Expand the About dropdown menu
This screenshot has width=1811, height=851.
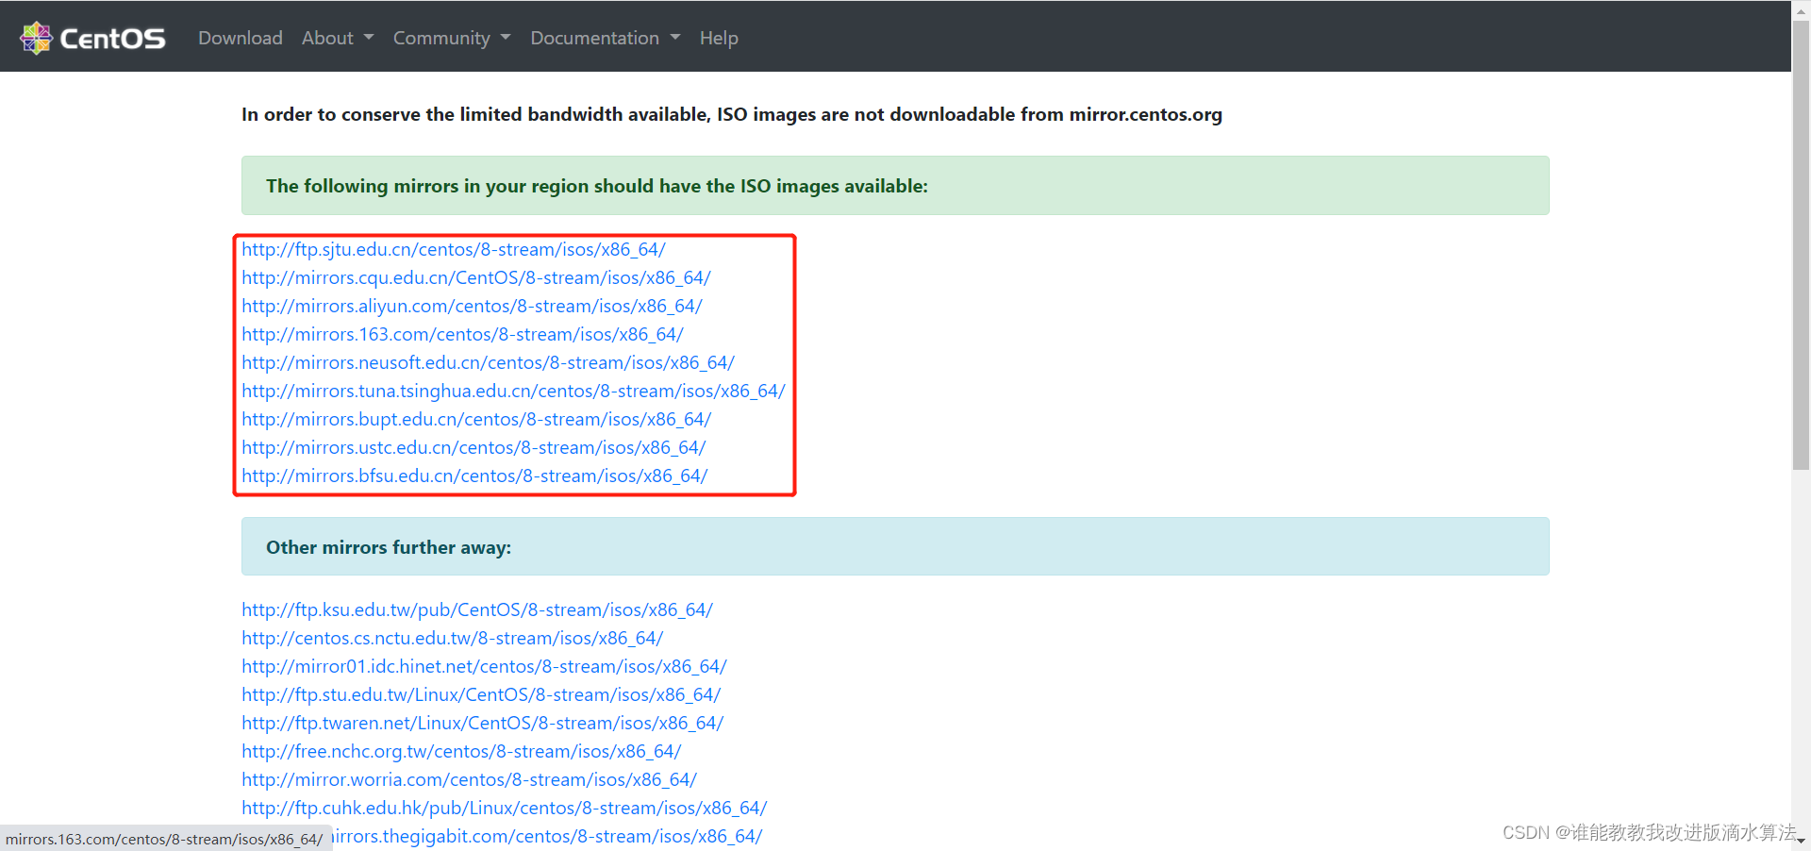pyautogui.click(x=338, y=38)
